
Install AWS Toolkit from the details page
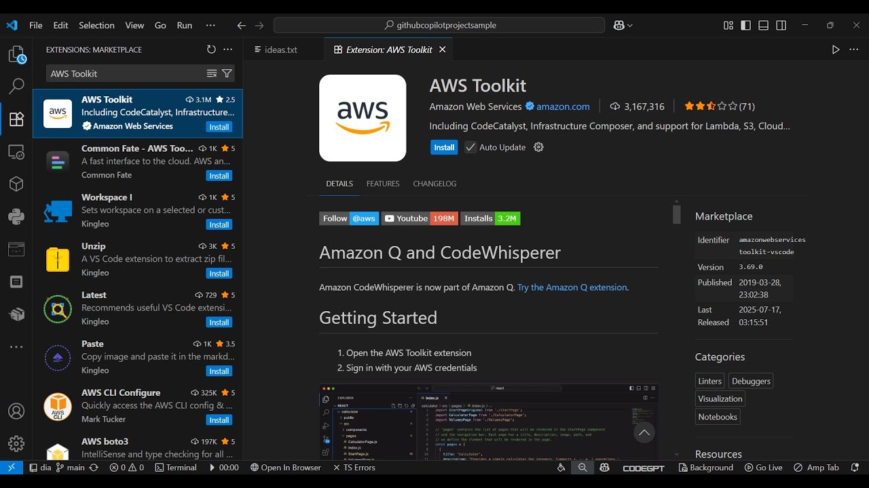[x=444, y=147]
